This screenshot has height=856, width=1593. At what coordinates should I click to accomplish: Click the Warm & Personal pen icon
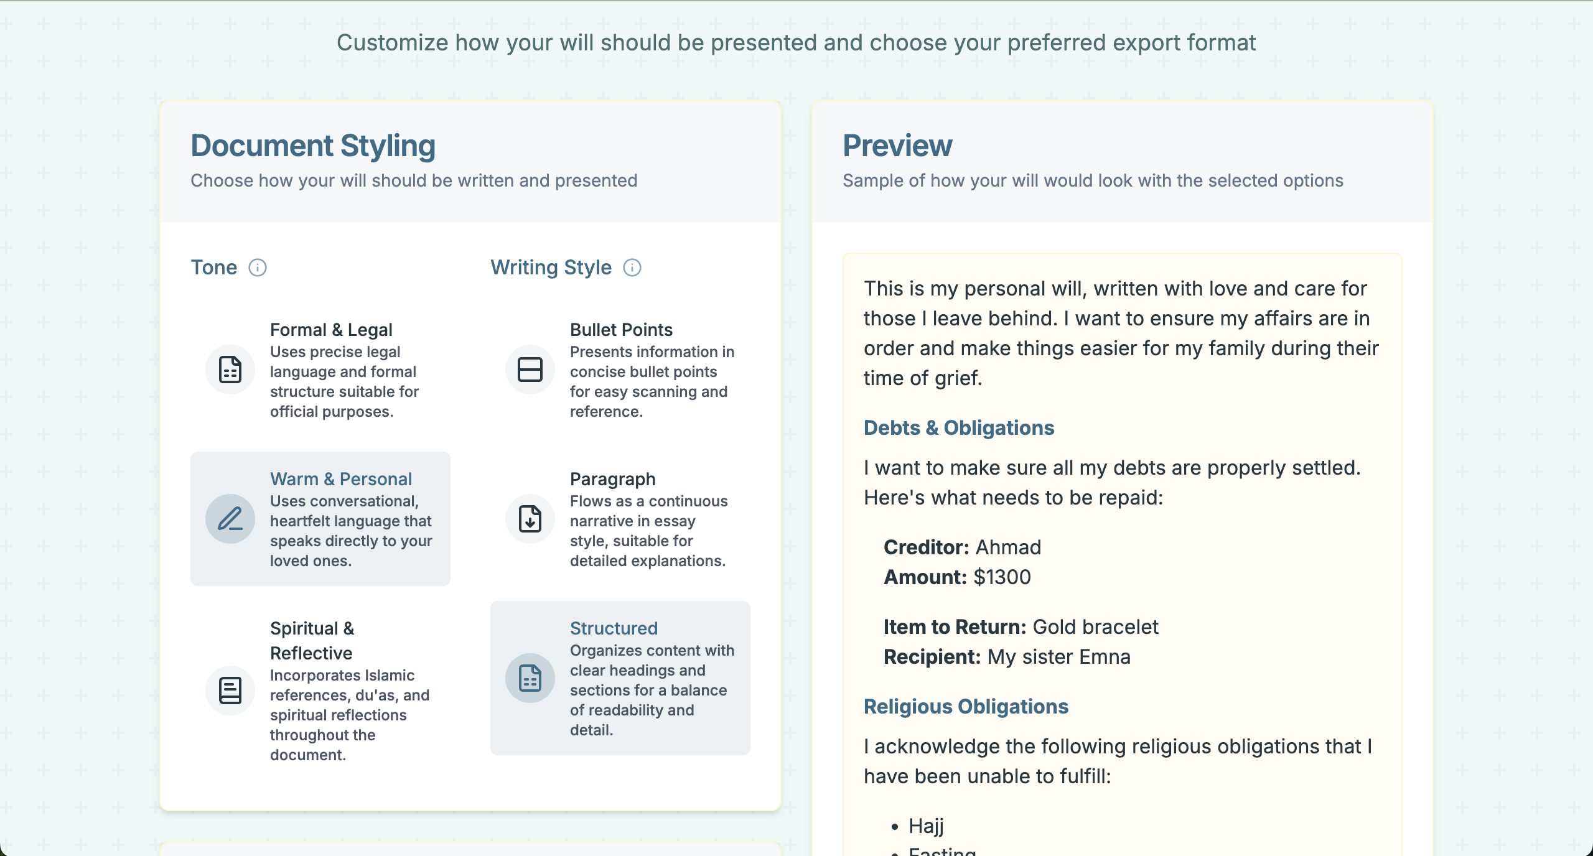(230, 519)
